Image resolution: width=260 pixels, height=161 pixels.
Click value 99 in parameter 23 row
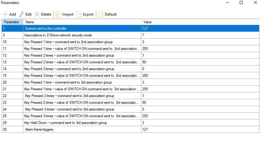tap(144, 103)
